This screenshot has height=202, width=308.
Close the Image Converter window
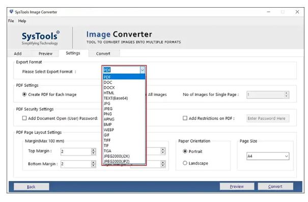pos(297,12)
